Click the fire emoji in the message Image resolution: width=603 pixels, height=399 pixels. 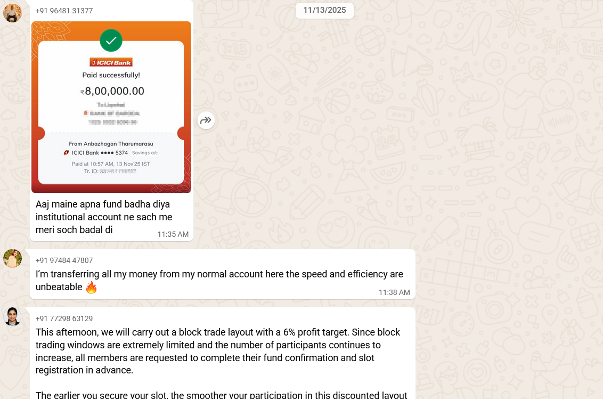[92, 288]
